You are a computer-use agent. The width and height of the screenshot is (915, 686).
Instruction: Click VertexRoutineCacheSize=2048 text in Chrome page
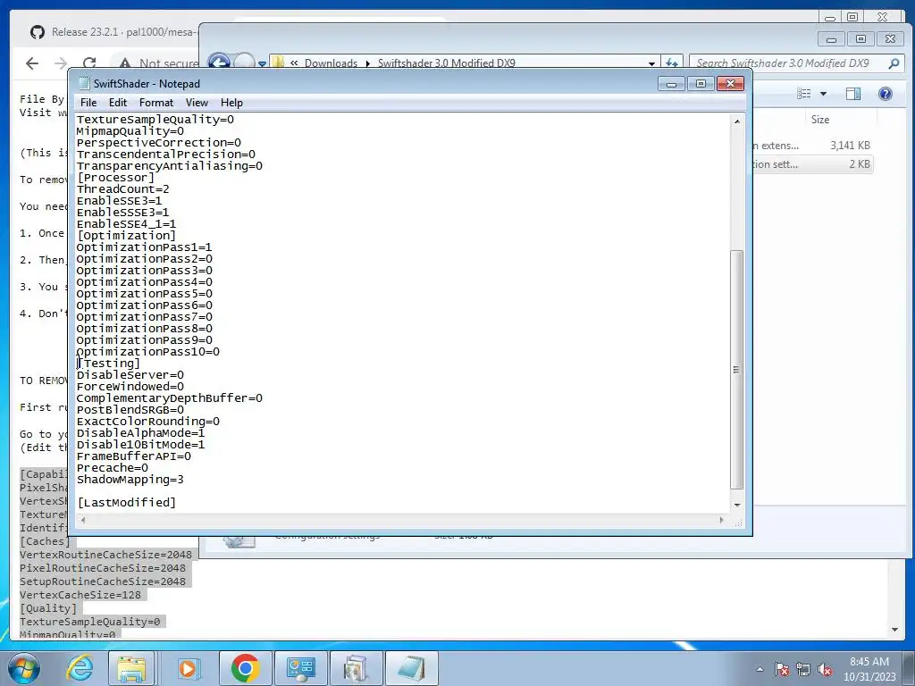tap(105, 555)
